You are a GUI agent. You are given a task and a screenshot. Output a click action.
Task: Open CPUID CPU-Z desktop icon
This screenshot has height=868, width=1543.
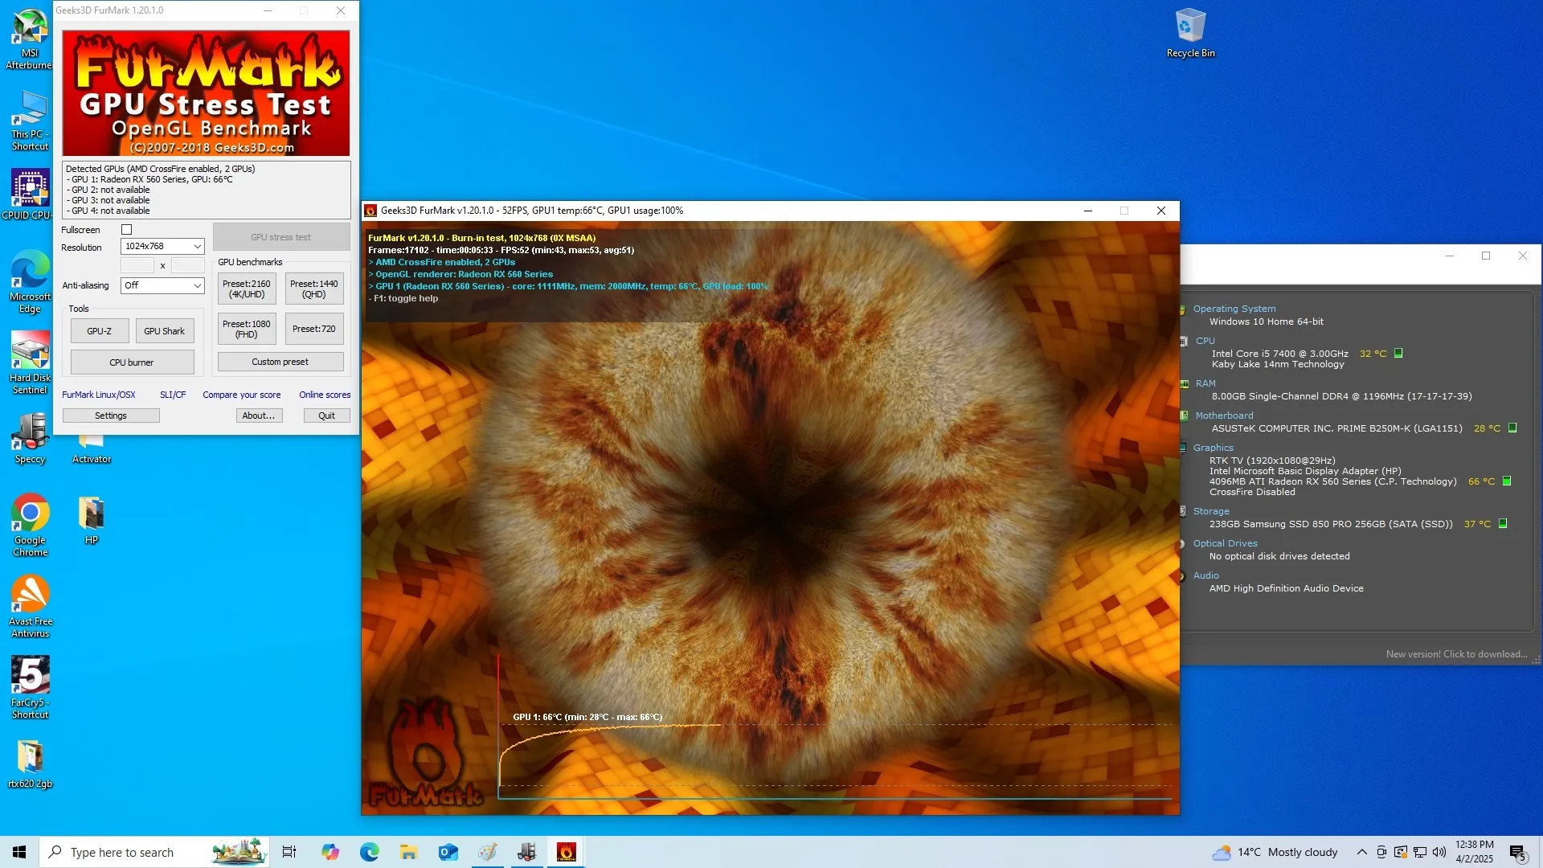30,194
